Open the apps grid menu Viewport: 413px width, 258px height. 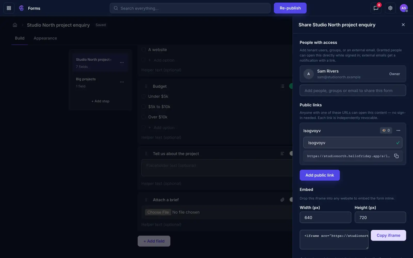(9, 8)
